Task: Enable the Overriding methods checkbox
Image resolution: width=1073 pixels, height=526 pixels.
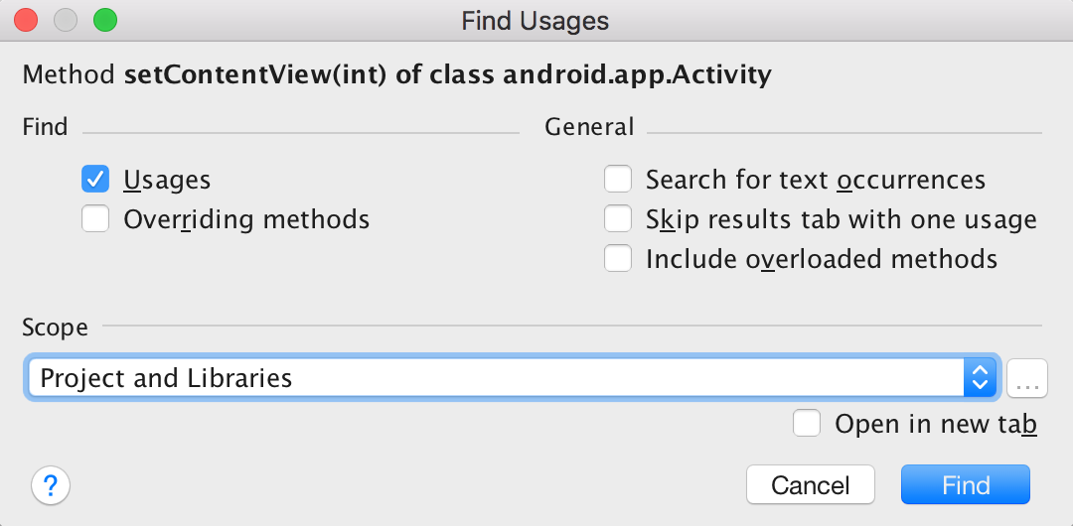Action: point(95,218)
